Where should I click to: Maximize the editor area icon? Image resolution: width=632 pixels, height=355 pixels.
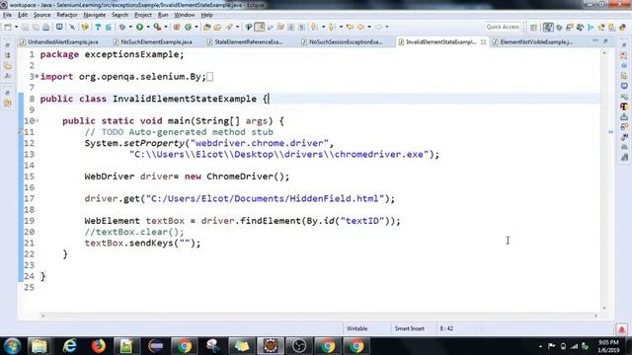pyautogui.click(x=605, y=41)
